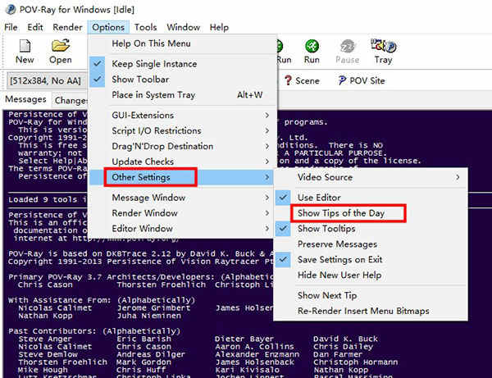
Task: Click the Open folder toolbar icon
Action: point(61,45)
